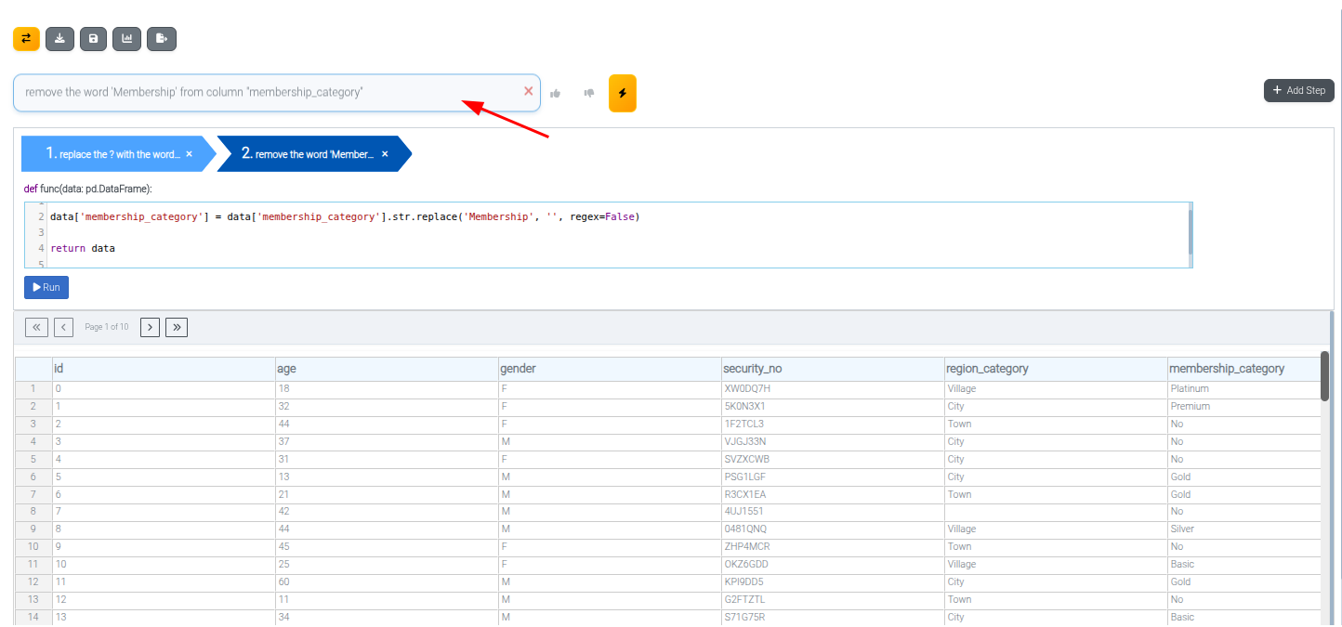Click the save floppy disk icon
Viewport: 1342px width, 627px height.
[x=93, y=39]
